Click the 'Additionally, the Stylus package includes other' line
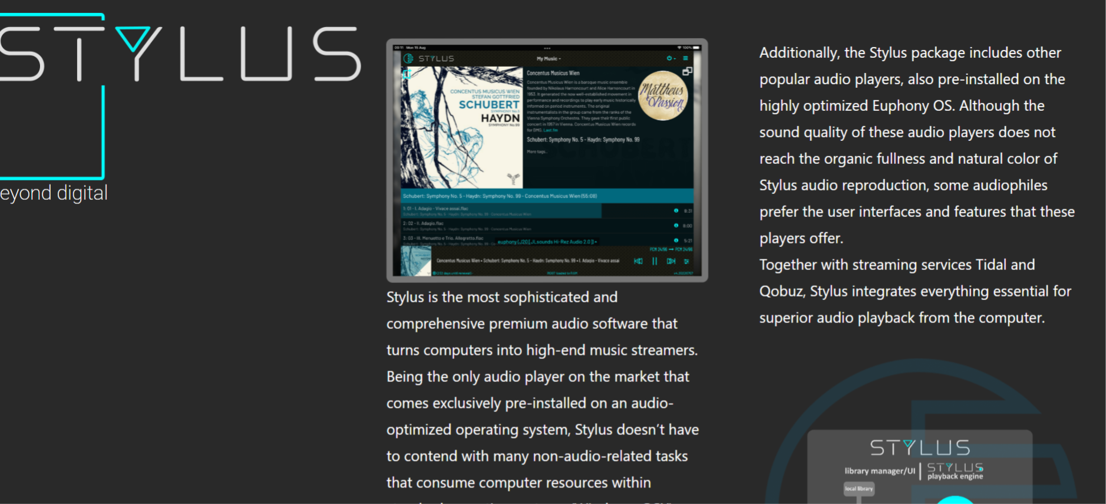 coord(910,53)
